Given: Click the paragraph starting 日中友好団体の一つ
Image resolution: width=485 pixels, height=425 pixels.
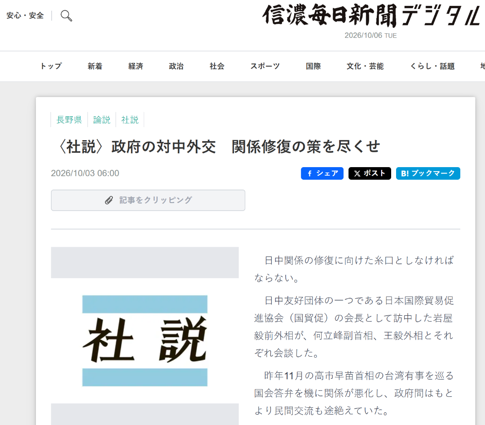Looking at the screenshot, I should pyautogui.click(x=354, y=327).
